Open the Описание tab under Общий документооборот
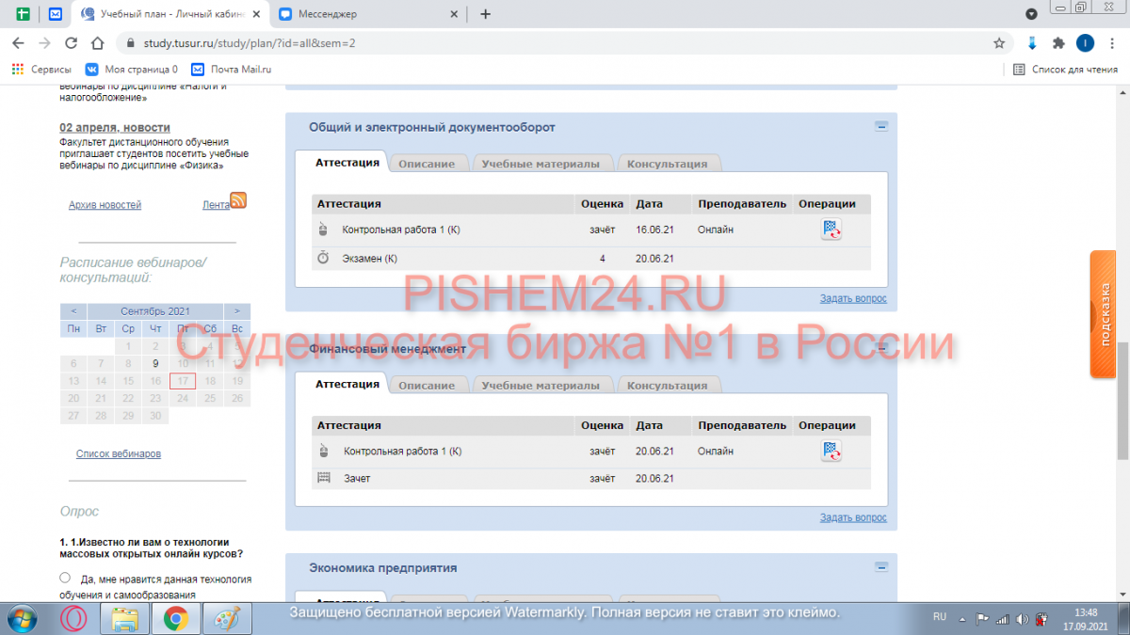This screenshot has height=635, width=1130. [426, 164]
